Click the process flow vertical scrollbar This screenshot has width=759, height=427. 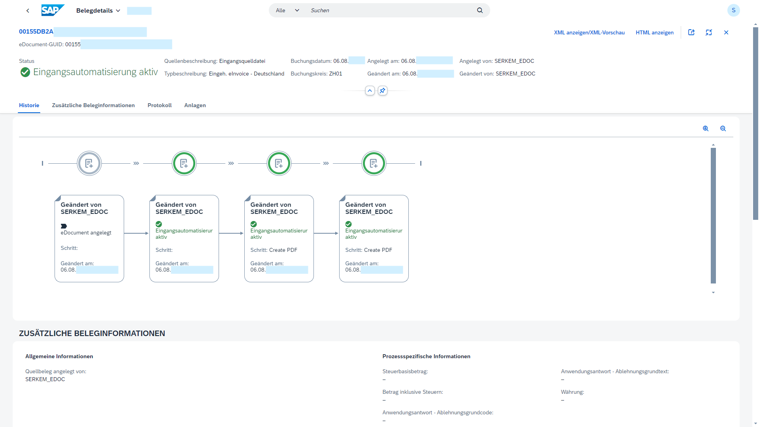click(713, 215)
